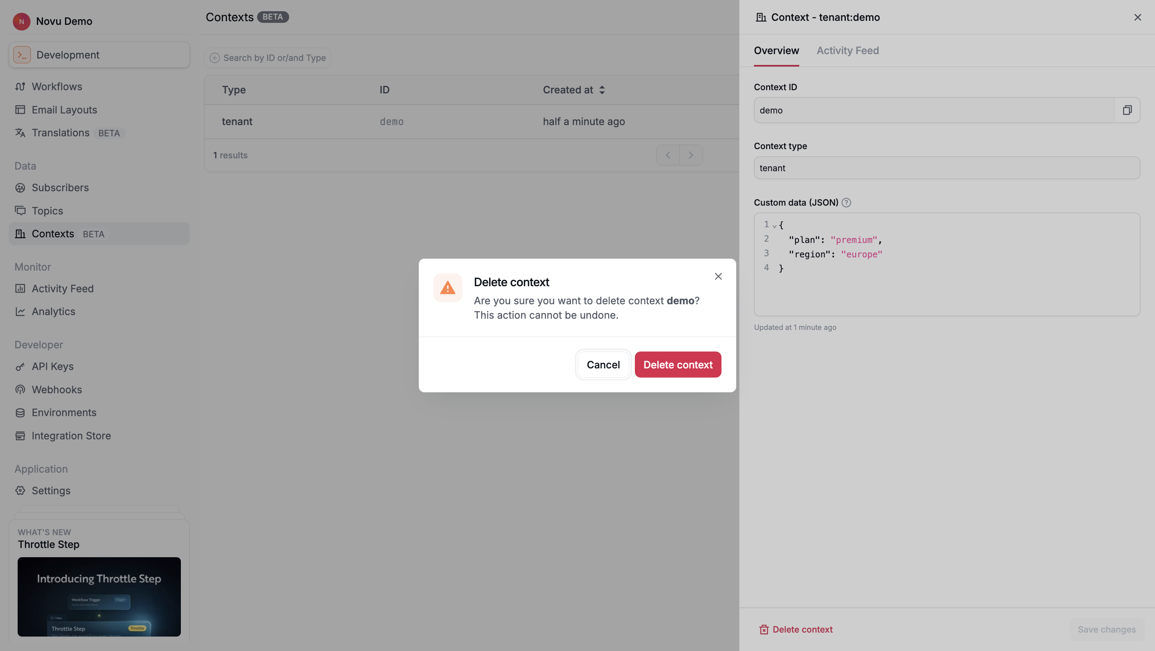Cancel the context deletion
The image size is (1155, 651).
point(603,365)
